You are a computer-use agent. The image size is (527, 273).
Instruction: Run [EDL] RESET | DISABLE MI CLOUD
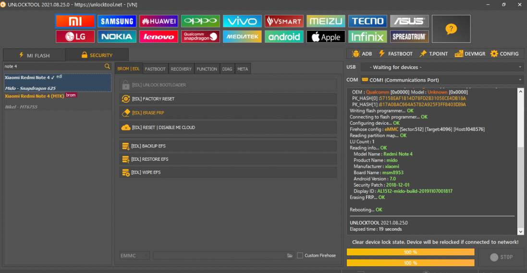coord(228,128)
